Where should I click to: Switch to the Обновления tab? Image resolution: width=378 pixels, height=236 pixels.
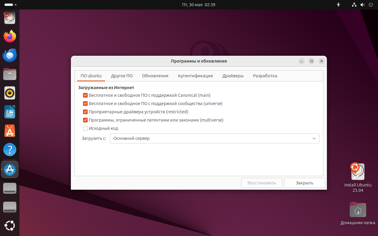pos(155,76)
